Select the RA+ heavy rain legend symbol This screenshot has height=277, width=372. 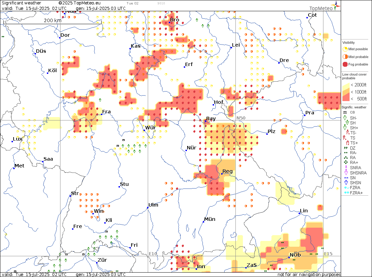coord(346,163)
